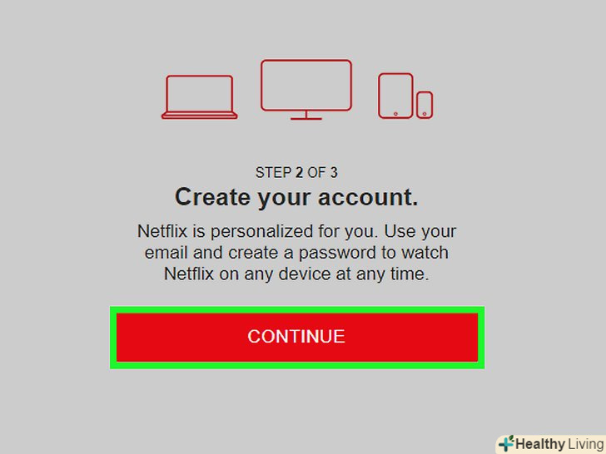Click the line 'Netflix on any device at any time'
606x454 pixels.
click(x=296, y=274)
